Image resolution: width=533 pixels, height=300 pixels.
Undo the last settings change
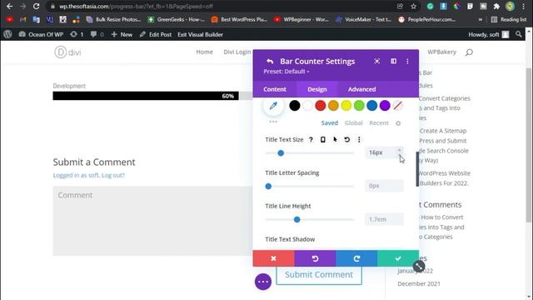click(x=315, y=258)
